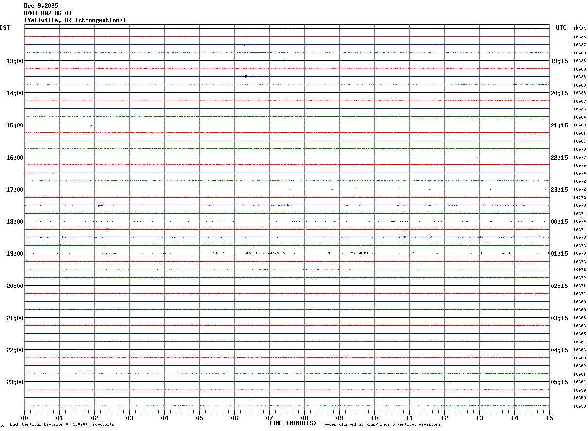
Task: Select the 13:00 CST time label
Action: [15, 61]
